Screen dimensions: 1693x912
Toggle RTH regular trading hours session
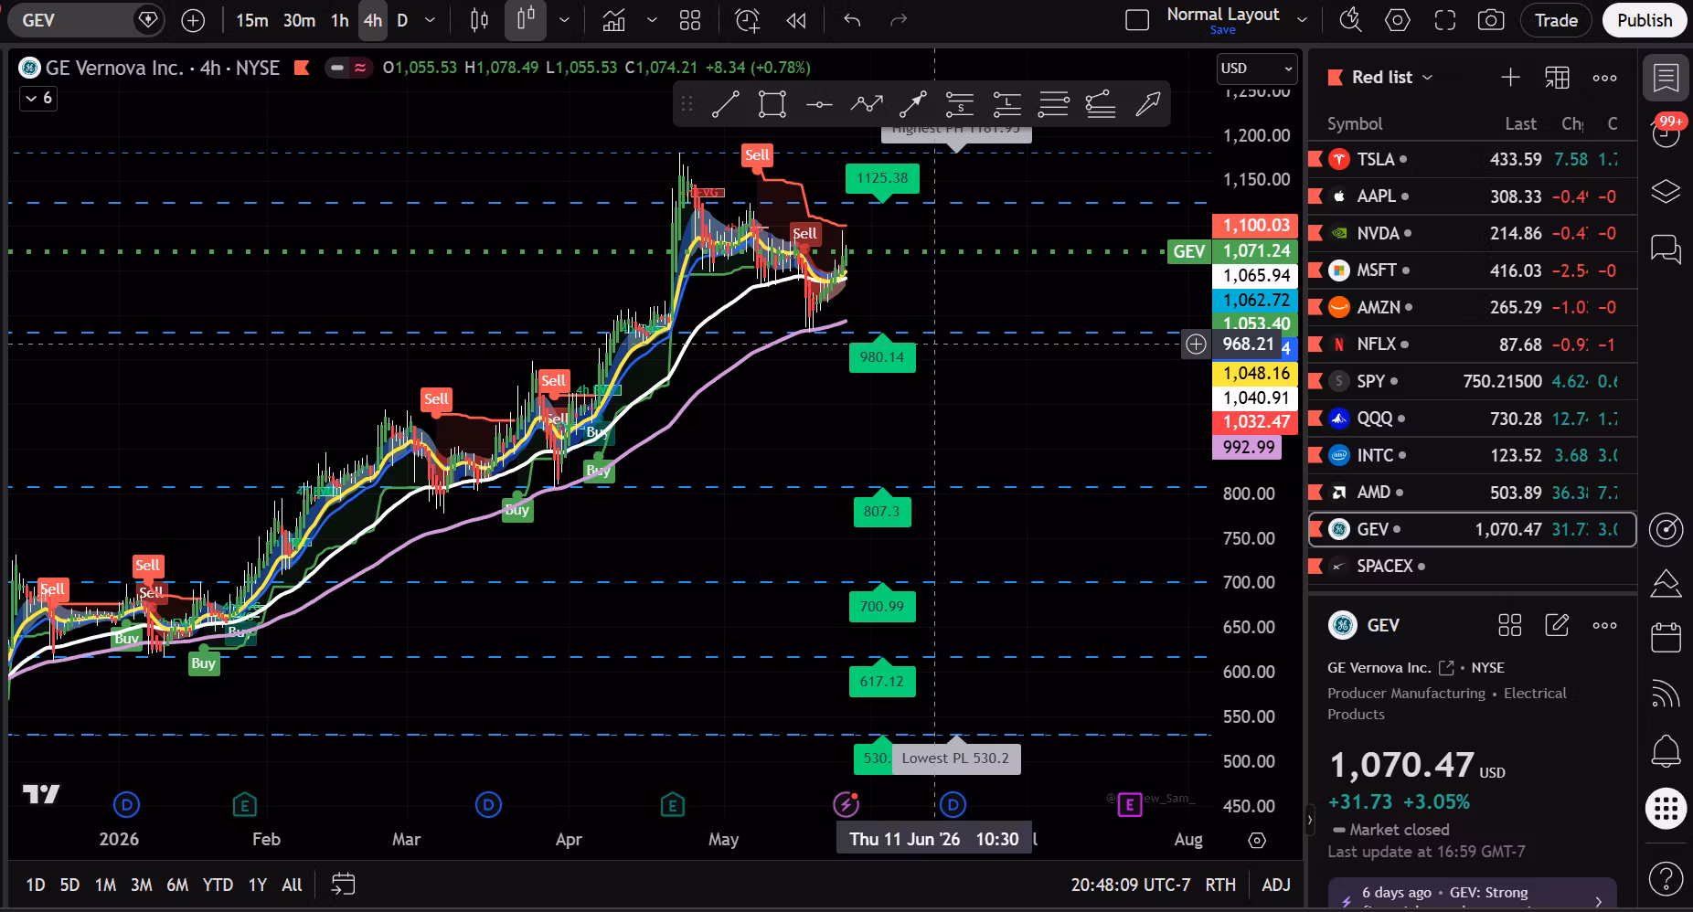click(x=1220, y=885)
